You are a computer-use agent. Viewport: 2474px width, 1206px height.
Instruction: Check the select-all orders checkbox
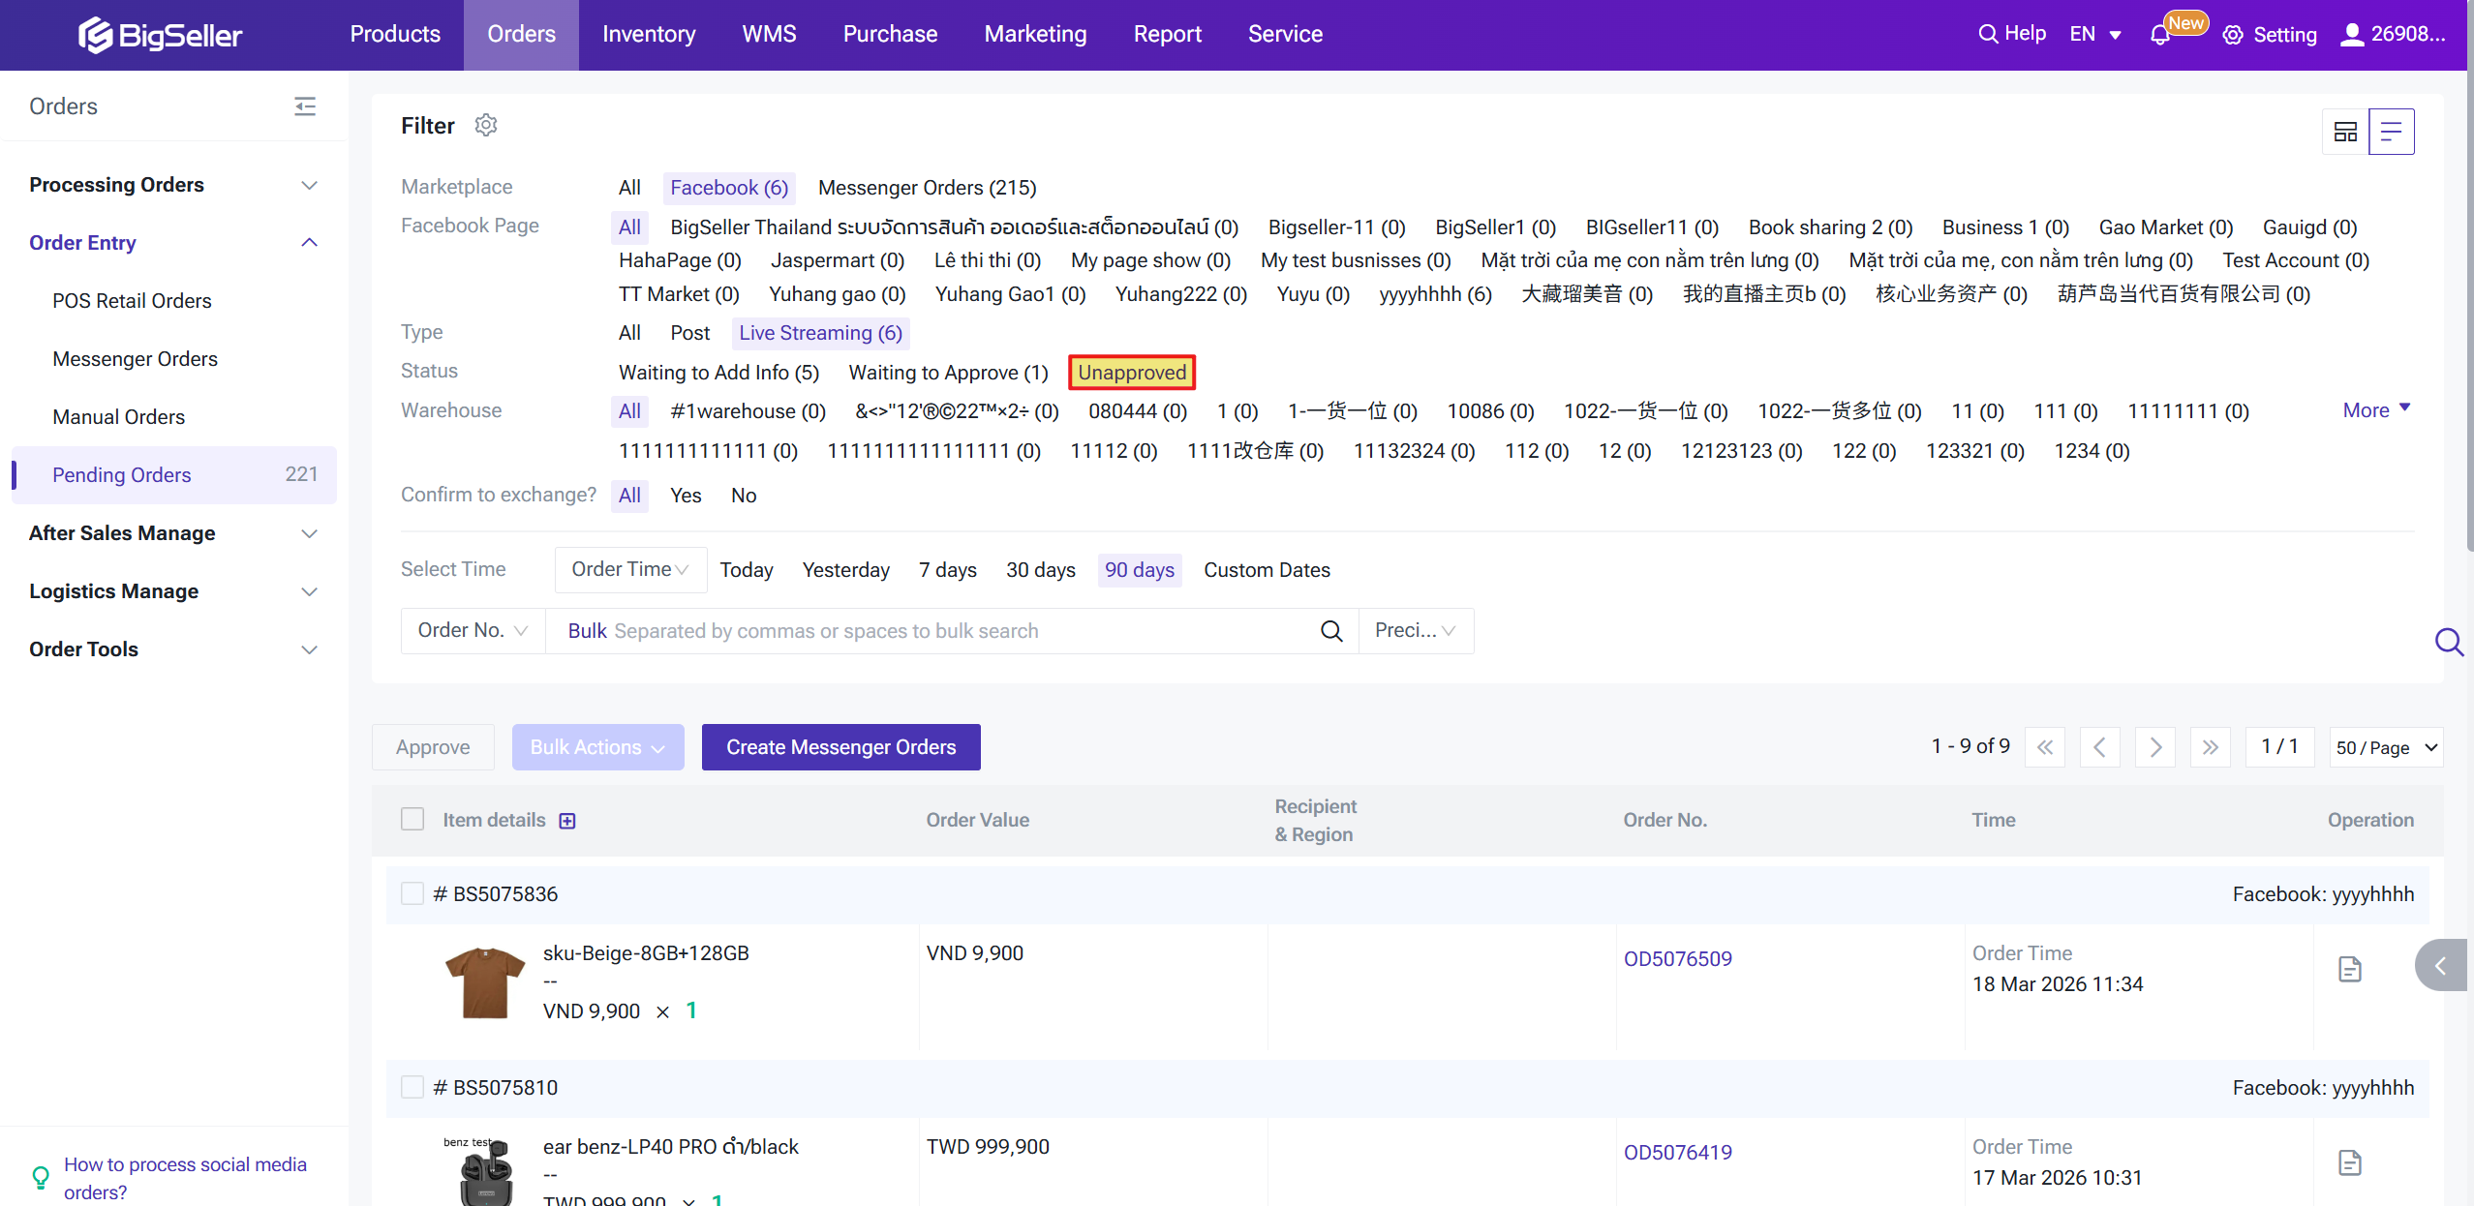[x=412, y=819]
